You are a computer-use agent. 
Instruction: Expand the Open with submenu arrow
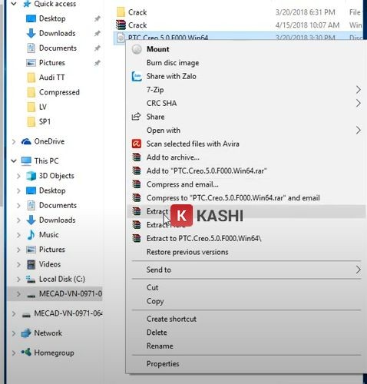(x=359, y=131)
